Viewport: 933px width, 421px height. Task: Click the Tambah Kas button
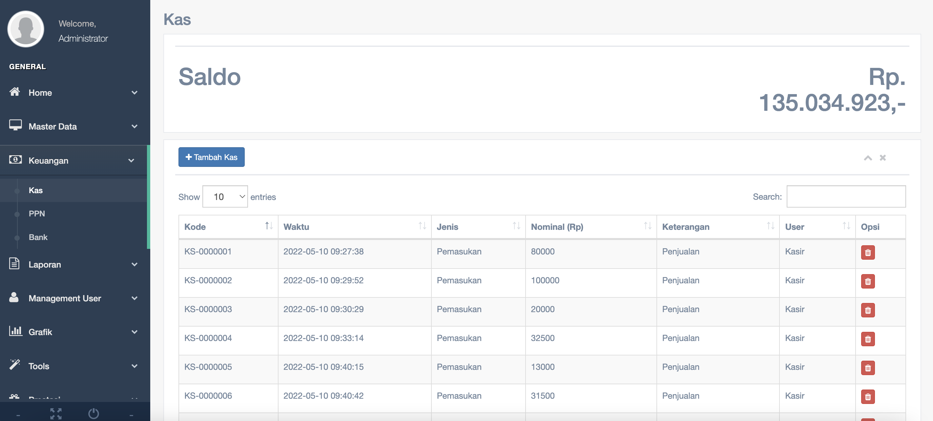click(x=211, y=157)
